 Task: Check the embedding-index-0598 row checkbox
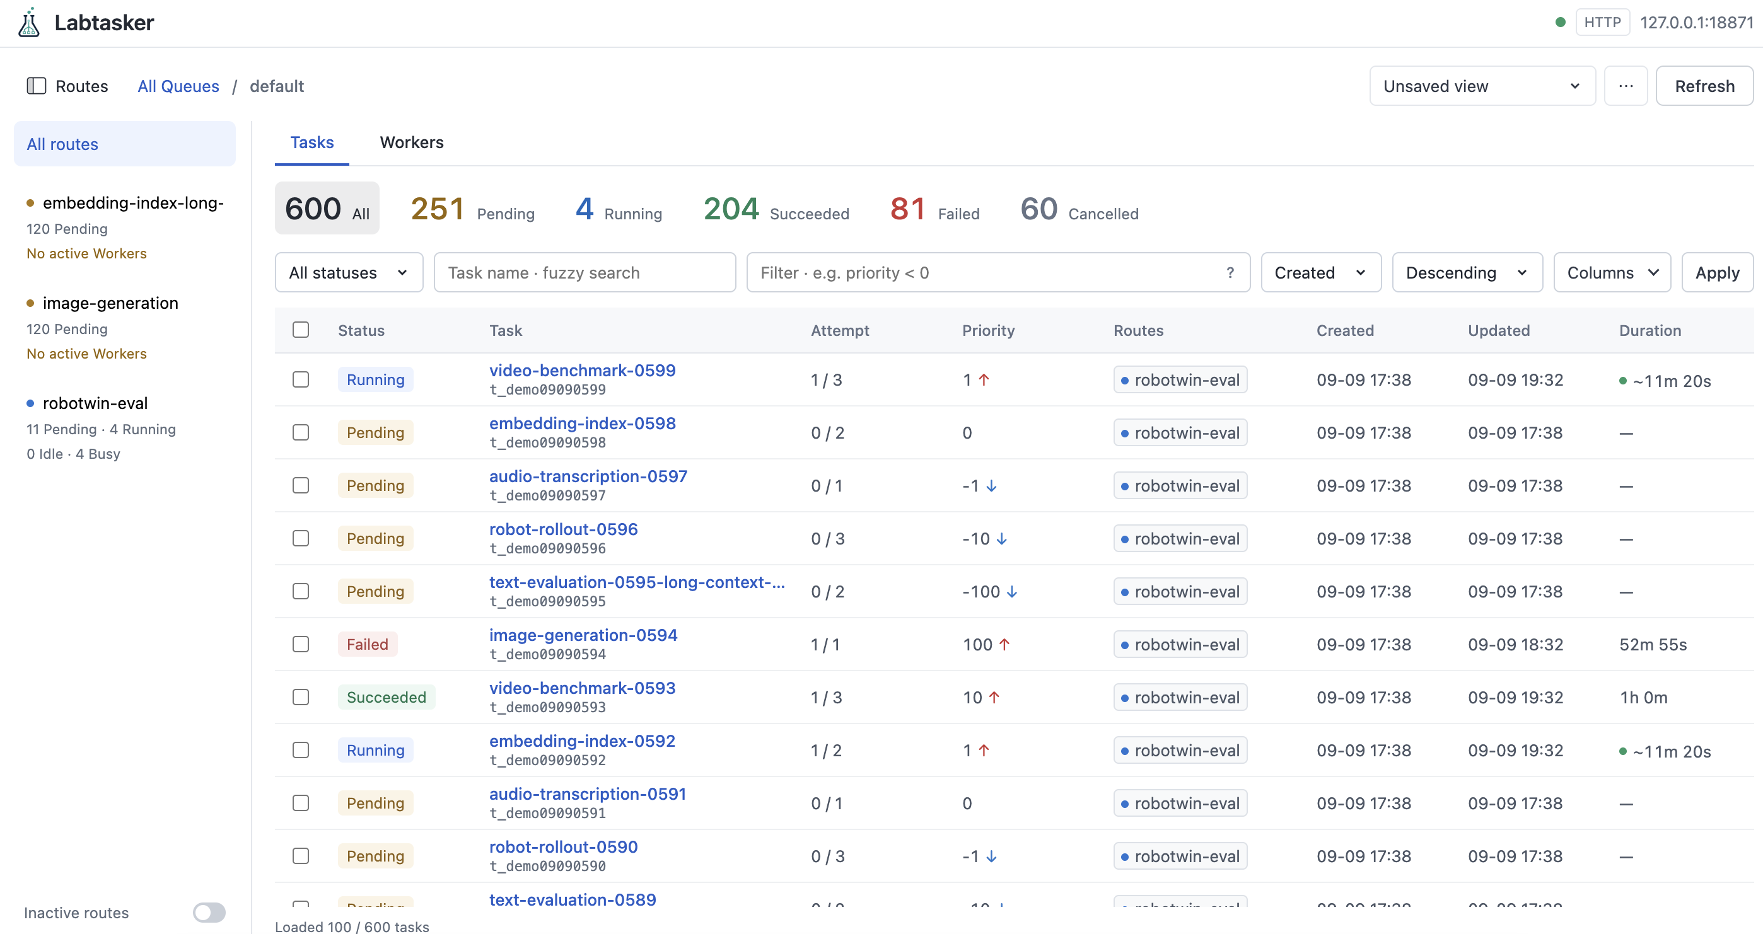(x=300, y=432)
